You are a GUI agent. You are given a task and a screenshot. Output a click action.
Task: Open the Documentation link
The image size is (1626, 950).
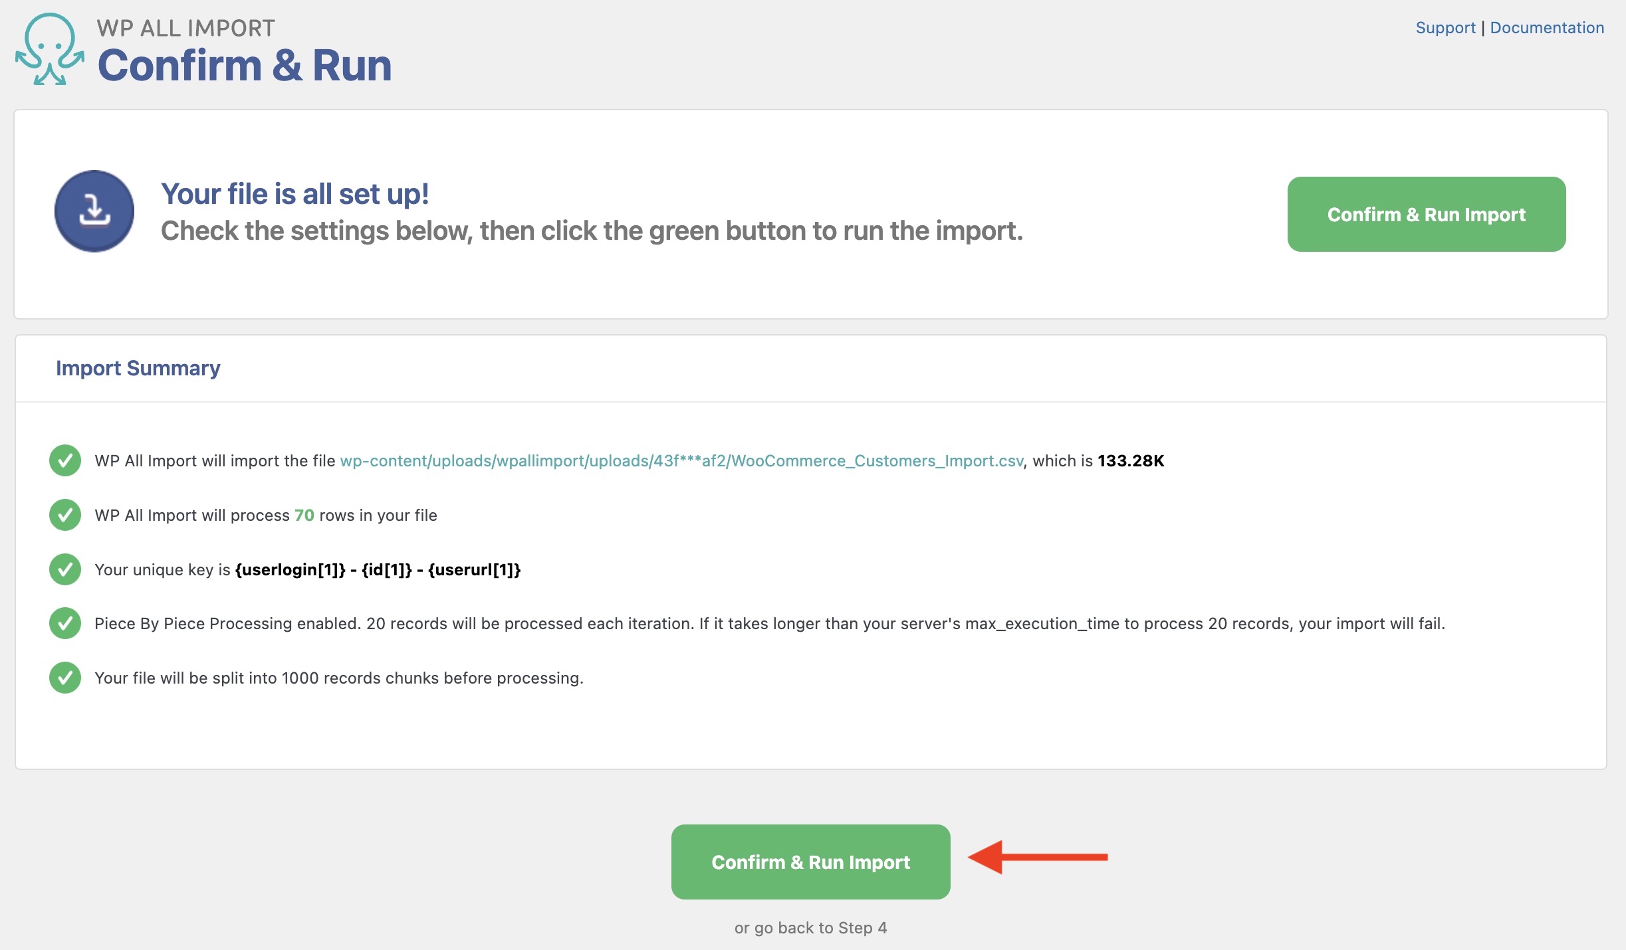[1547, 28]
